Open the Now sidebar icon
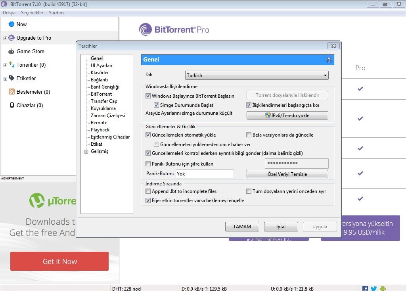The image size is (406, 291). [11, 24]
